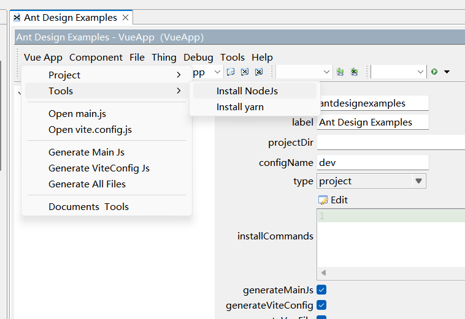
Task: Open the Component menu
Action: (x=96, y=58)
